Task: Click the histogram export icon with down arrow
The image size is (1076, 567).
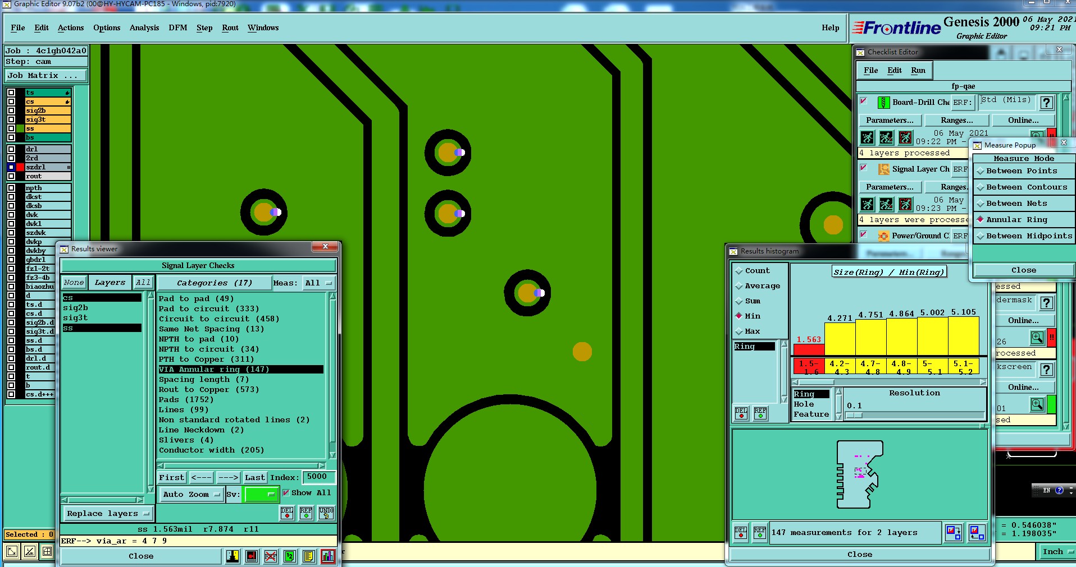Action: pos(954,532)
